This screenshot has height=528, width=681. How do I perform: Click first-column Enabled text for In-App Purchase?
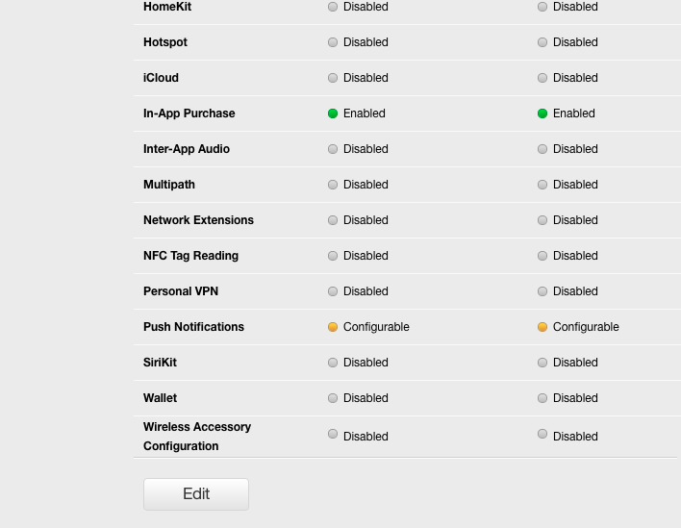364,113
